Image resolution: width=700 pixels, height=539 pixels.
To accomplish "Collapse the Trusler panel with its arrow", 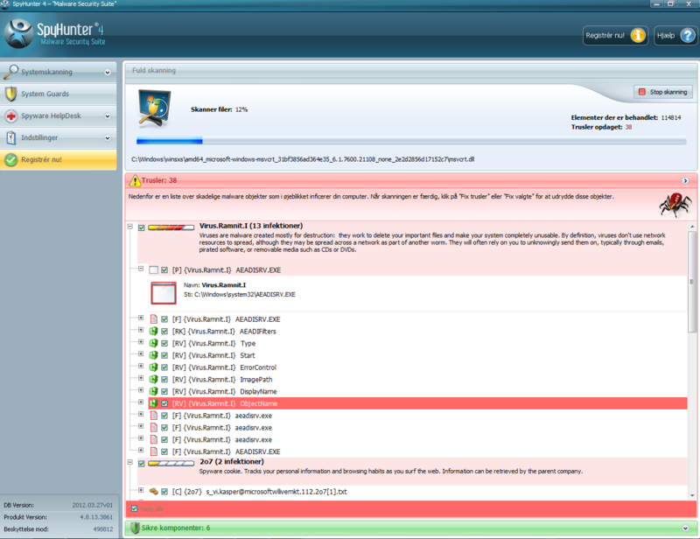I will pos(685,181).
